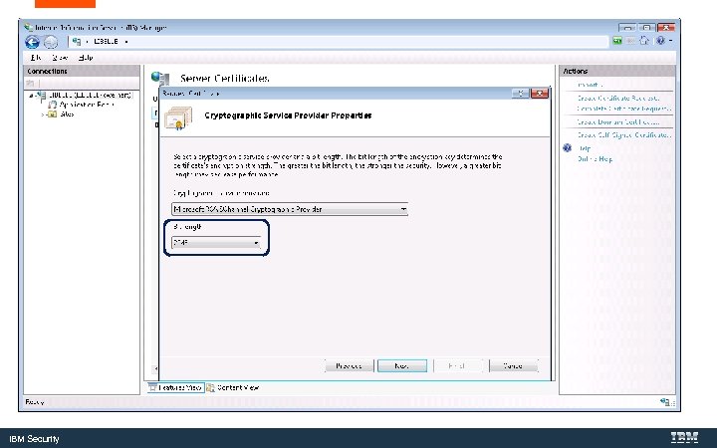Collapse the server node in Connections tree
The image size is (717, 448).
[x=31, y=96]
